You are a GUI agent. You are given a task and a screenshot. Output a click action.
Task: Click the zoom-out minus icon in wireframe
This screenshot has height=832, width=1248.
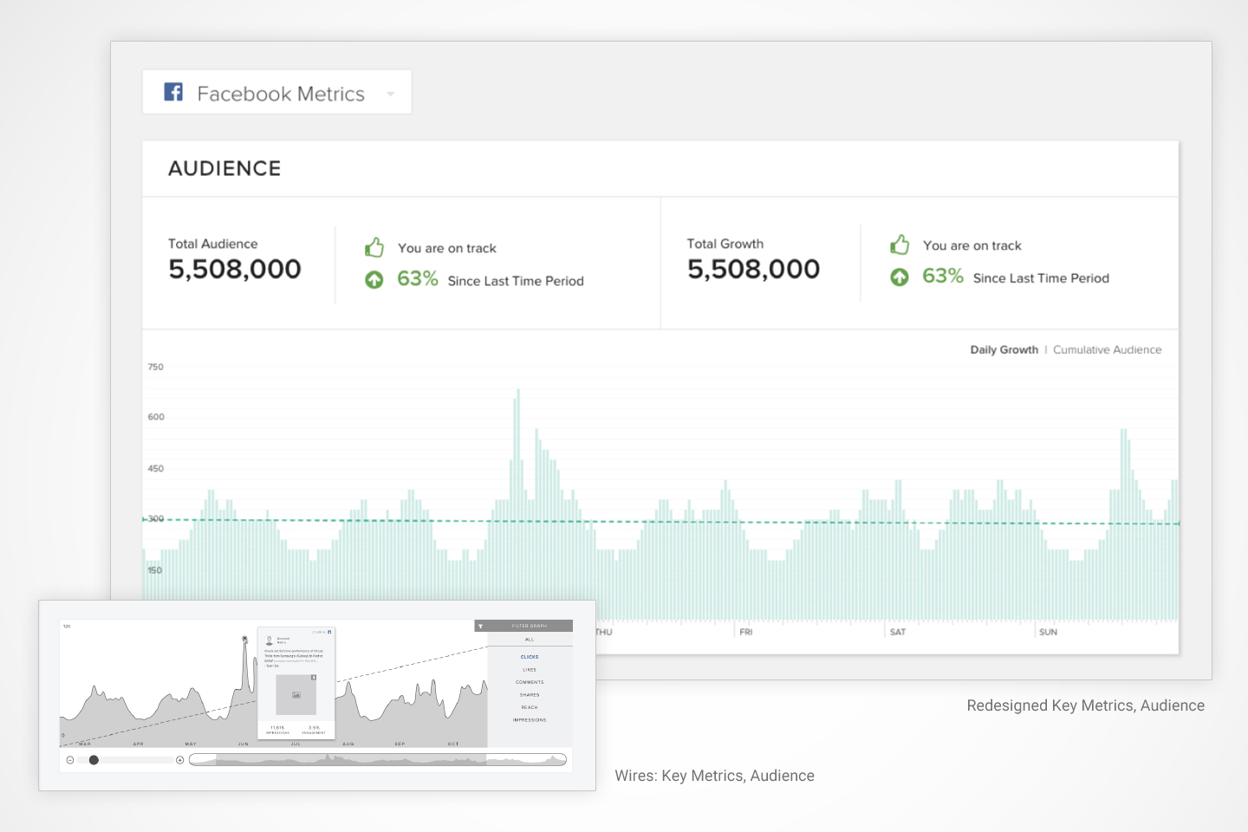click(70, 760)
